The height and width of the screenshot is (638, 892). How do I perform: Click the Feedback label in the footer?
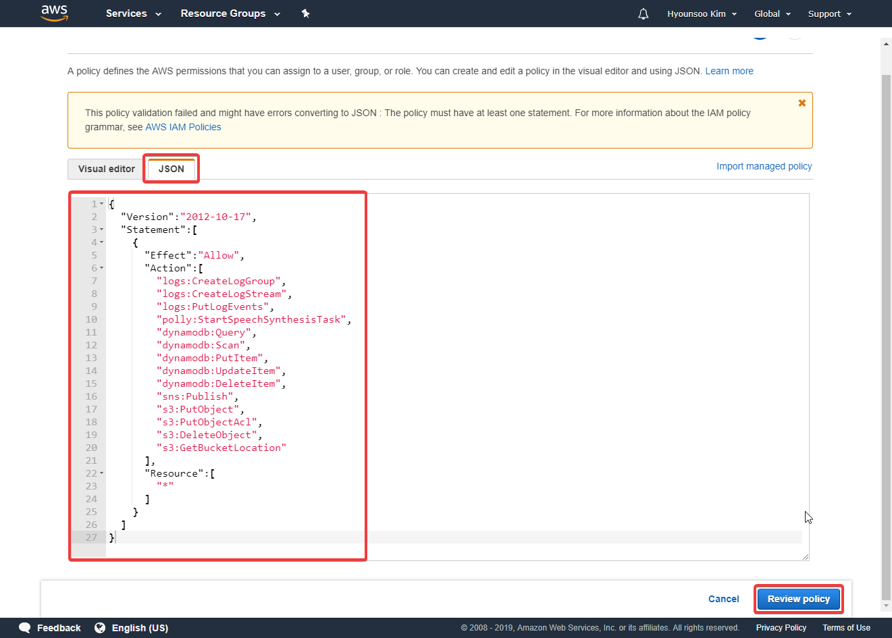click(59, 628)
